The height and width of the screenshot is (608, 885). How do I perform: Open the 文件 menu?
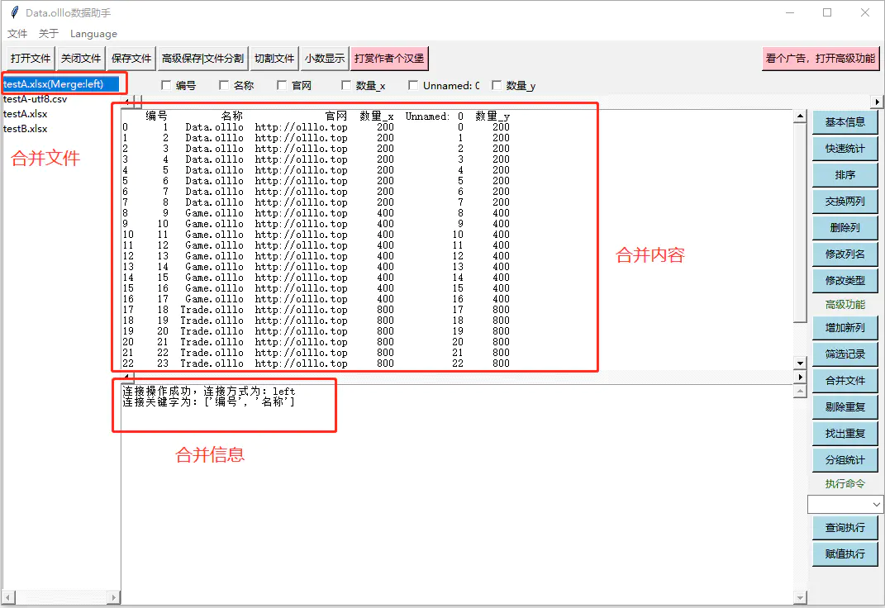pos(17,34)
